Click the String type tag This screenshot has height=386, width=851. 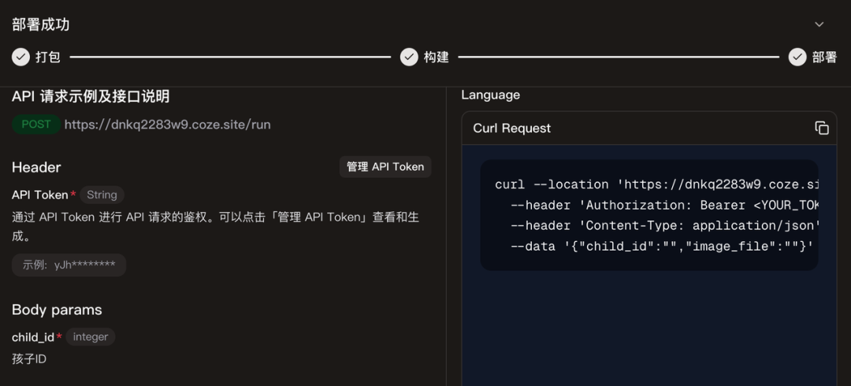(102, 195)
